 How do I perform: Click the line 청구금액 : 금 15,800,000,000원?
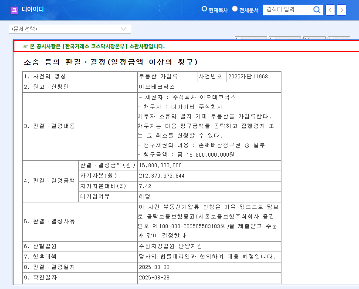186,155
